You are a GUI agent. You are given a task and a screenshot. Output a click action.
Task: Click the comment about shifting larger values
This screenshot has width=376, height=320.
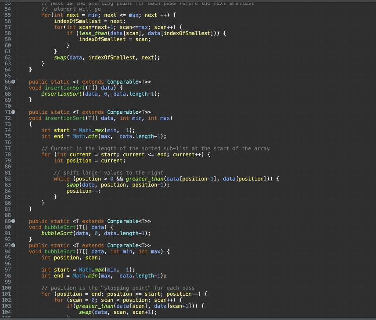coord(109,173)
